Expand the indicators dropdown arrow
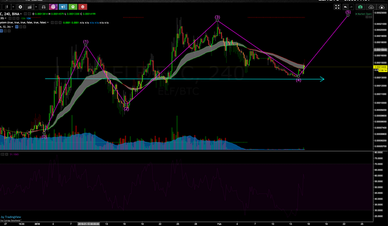This screenshot has width=388, height=226. coord(36,7)
